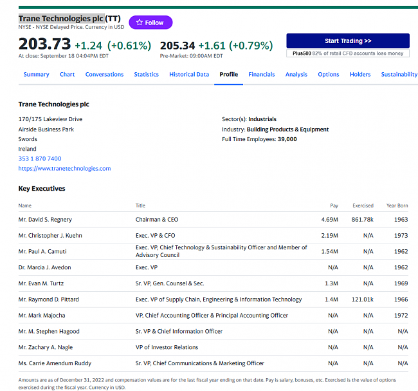Click the Name column header
This screenshot has height=391, width=418.
(25, 205)
